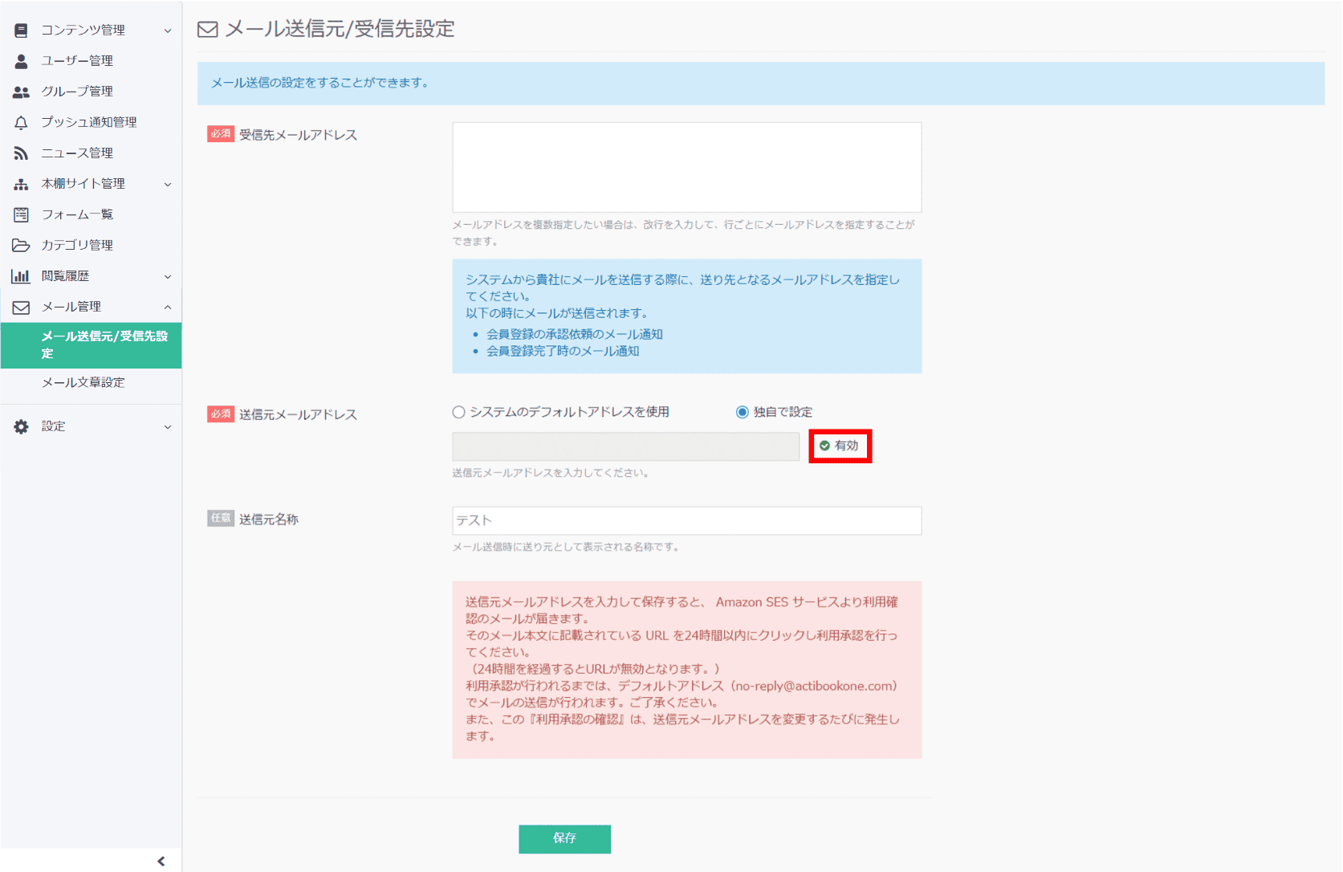Viewport: 1343px width, 872px height.
Task: Open the 会員登録完了時のメール通知 link
Action: [x=562, y=351]
